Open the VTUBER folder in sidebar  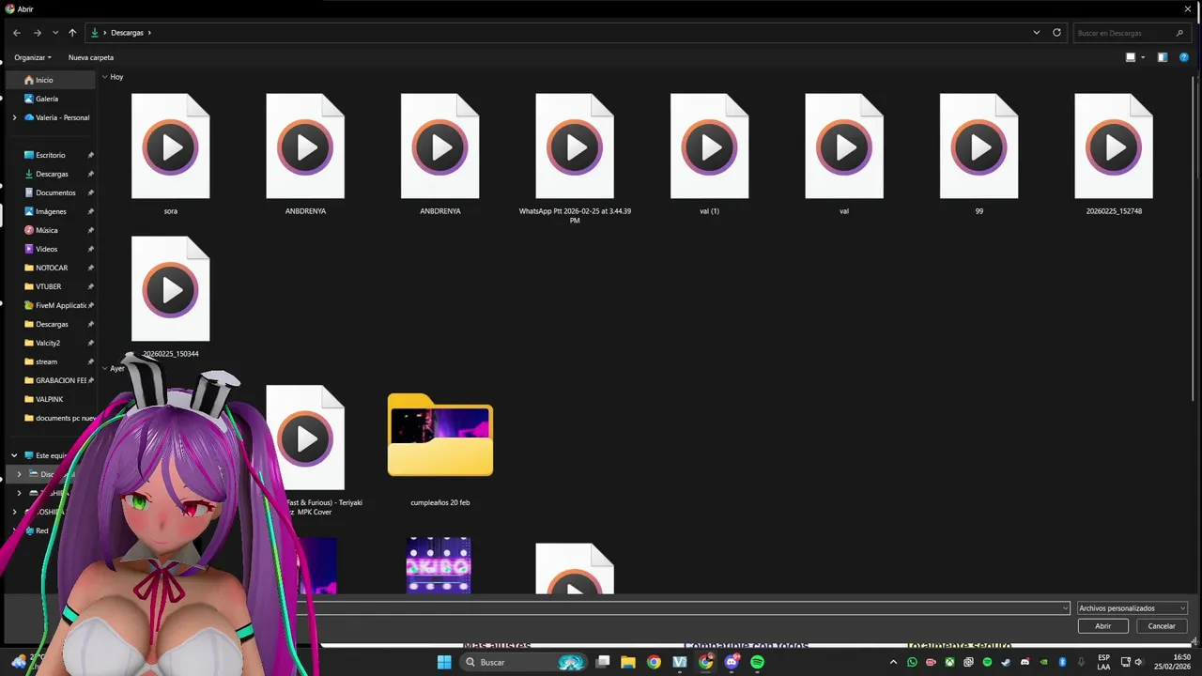[x=50, y=286]
